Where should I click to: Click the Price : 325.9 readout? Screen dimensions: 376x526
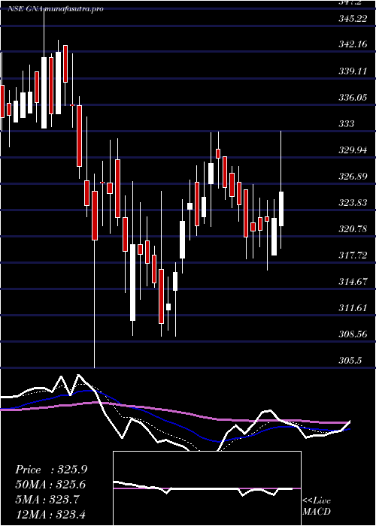(51, 470)
